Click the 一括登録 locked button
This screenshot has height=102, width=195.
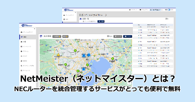57,37
